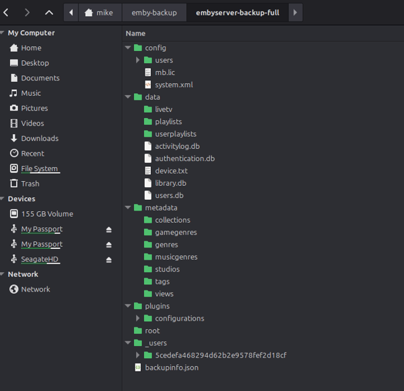Select the device.txt file
The image size is (404, 391).
tap(172, 171)
